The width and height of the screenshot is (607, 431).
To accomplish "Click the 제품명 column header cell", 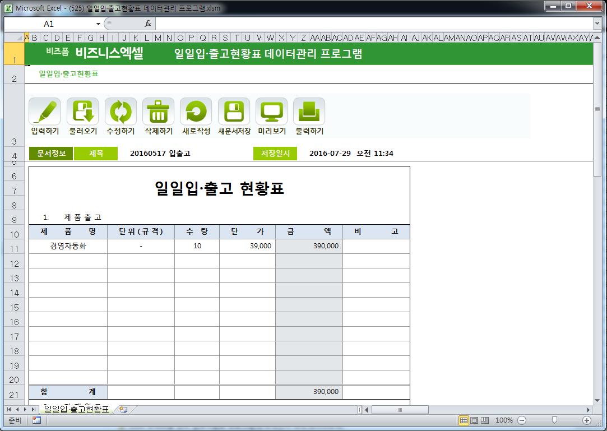I will [68, 231].
